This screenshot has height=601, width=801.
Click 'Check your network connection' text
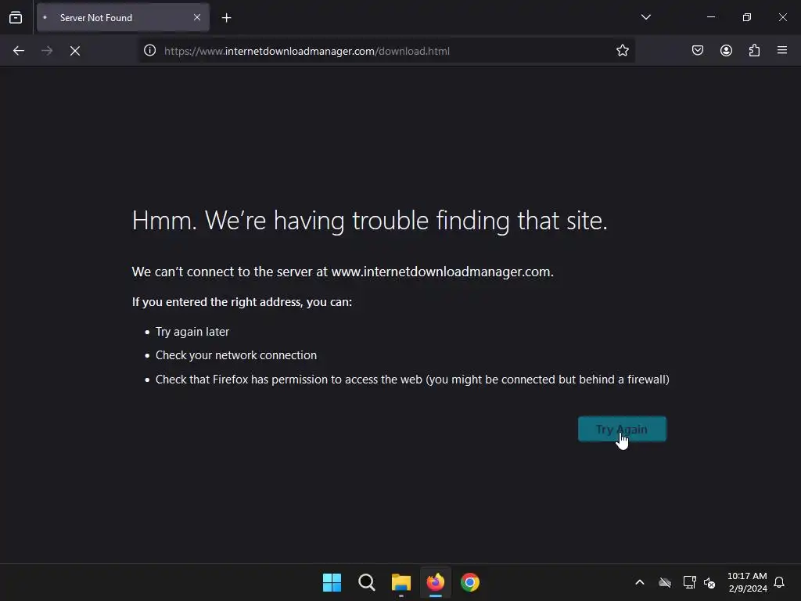[x=236, y=355]
